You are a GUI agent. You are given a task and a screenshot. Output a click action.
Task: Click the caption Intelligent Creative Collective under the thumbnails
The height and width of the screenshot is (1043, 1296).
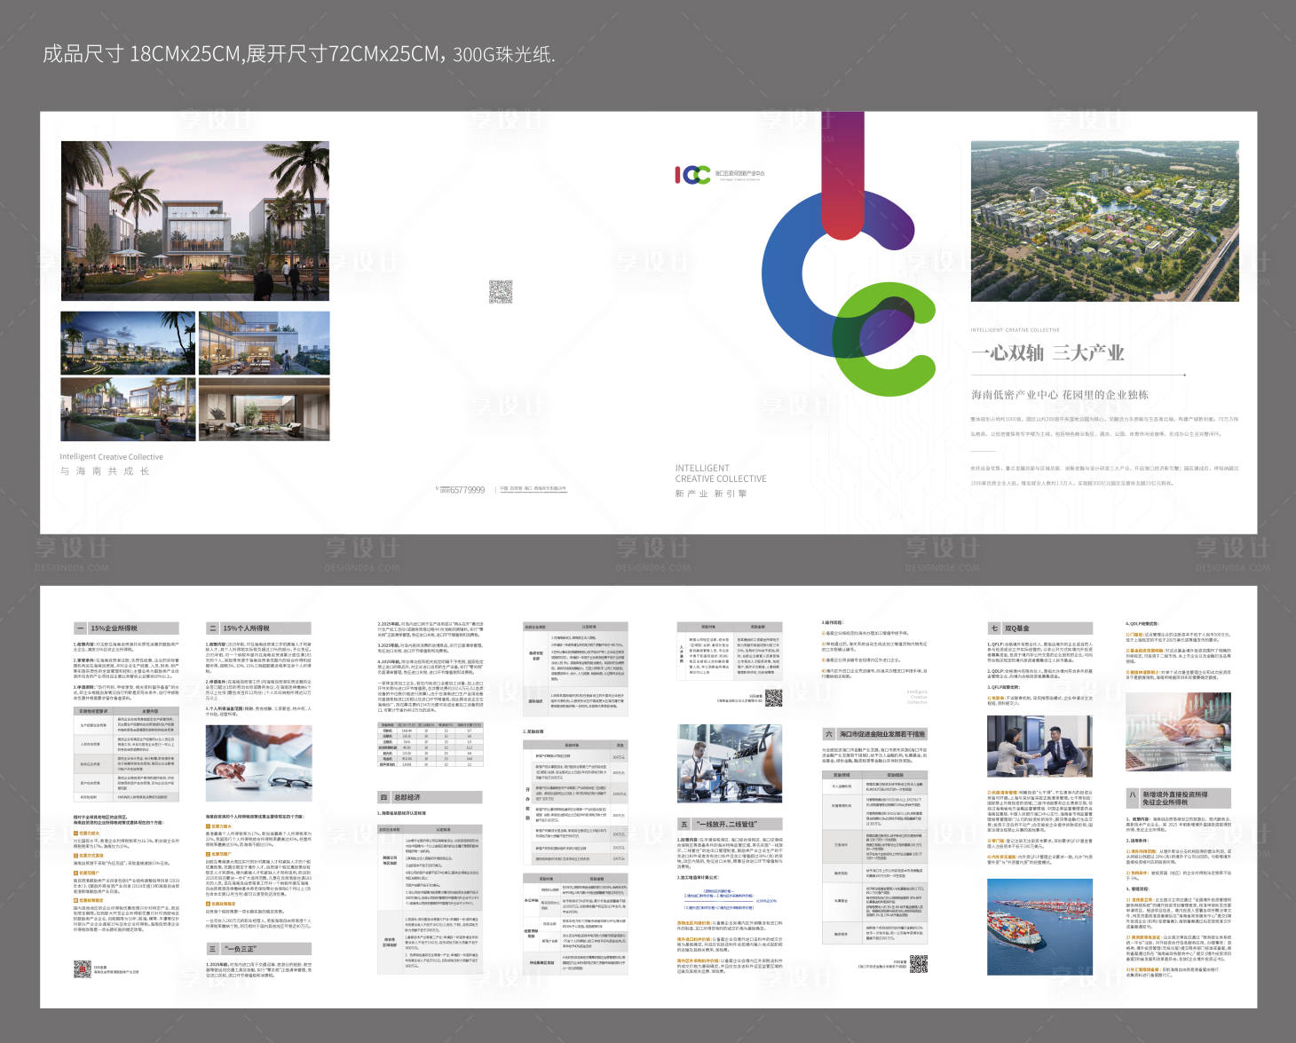click(112, 457)
